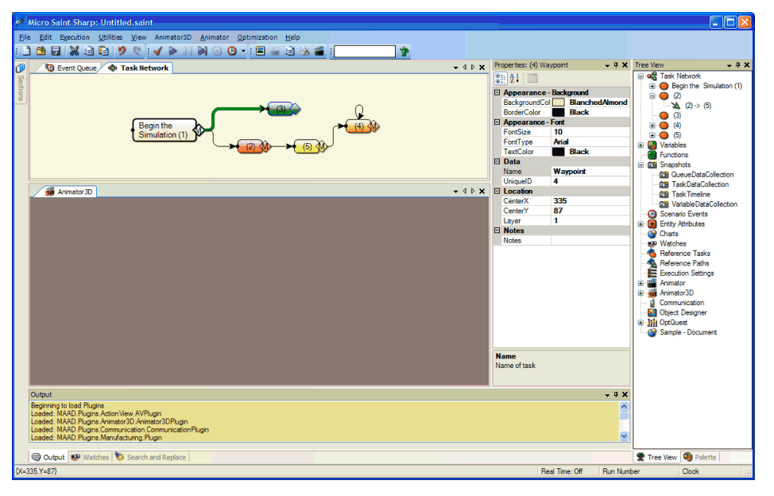Image resolution: width=774 pixels, height=496 pixels.
Task: Toggle auto-hide pin on Output panel
Action: click(x=615, y=394)
